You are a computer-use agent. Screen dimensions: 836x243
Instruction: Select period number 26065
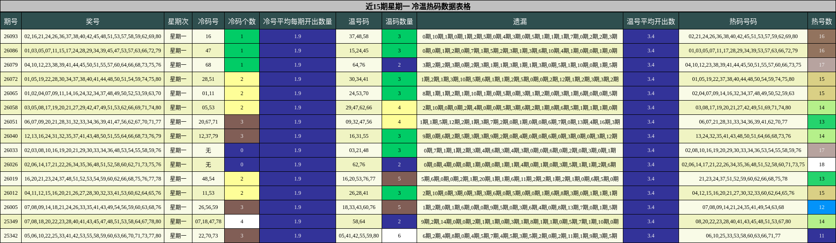11,93
